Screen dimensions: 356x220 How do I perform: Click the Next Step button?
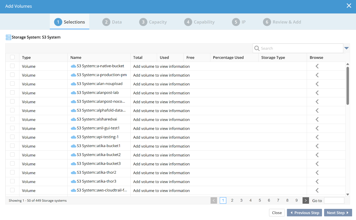coord(338,213)
